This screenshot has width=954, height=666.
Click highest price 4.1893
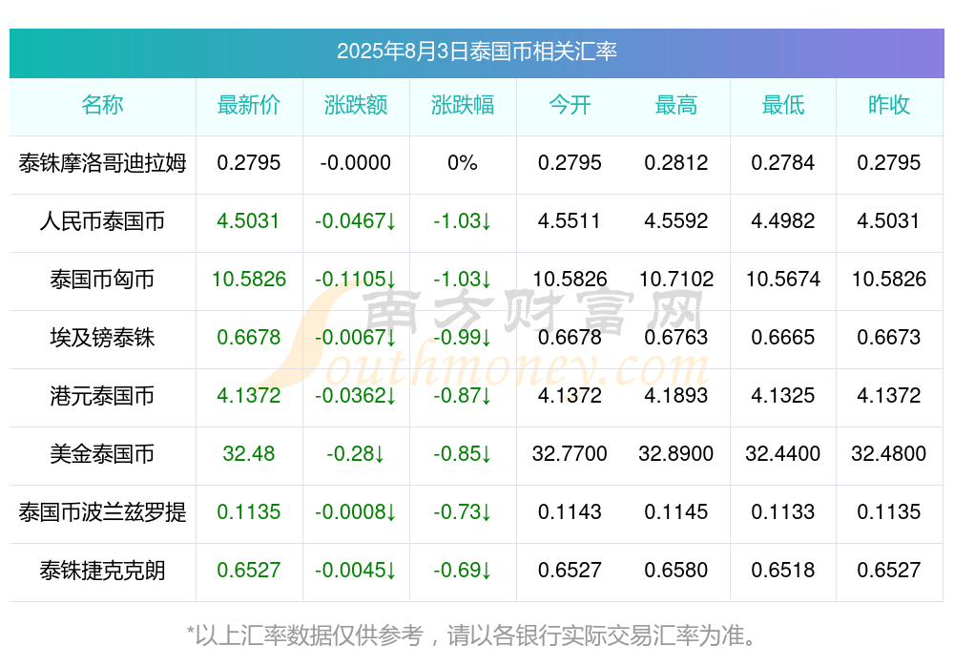point(676,396)
